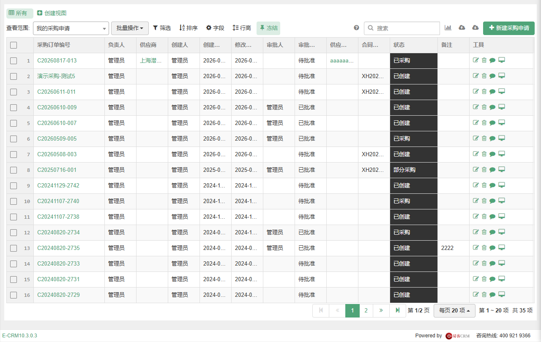
Task: Select checkbox of row C20241107-2738
Action: (x=14, y=217)
